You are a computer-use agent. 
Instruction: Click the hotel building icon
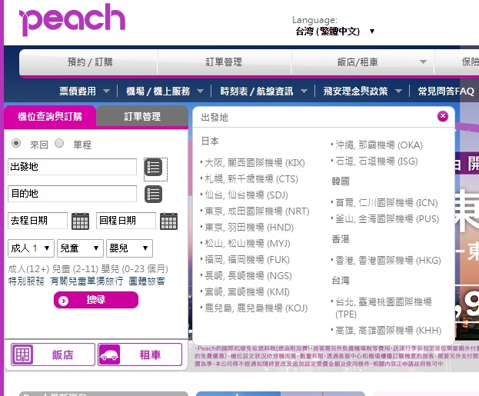pos(22,354)
